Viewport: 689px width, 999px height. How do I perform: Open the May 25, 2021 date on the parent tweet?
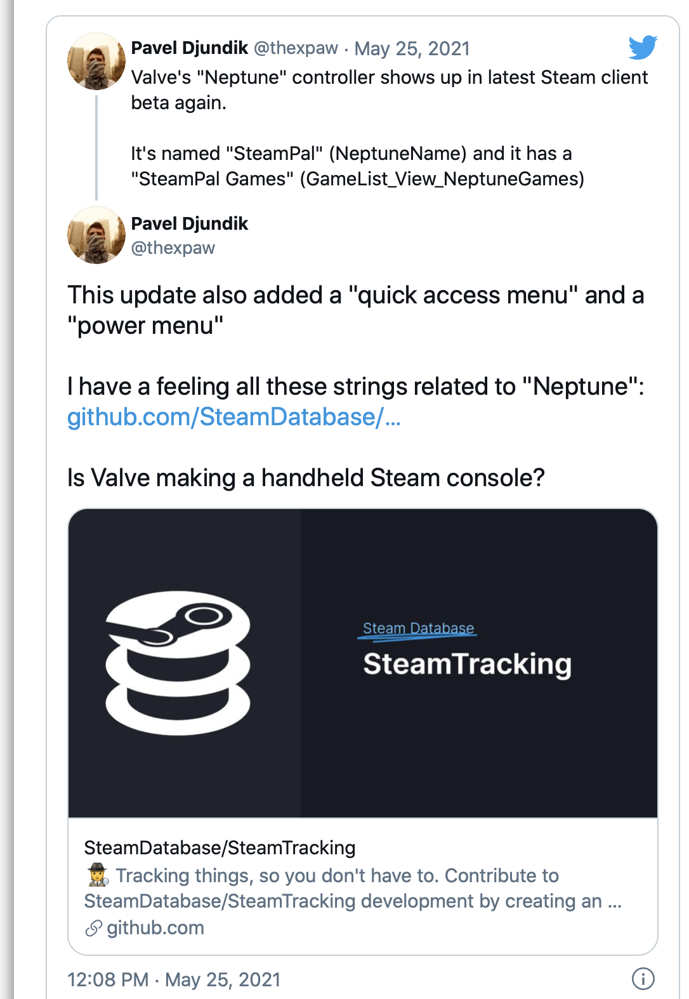point(412,49)
